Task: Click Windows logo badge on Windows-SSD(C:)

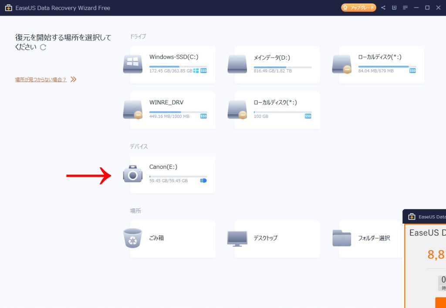Action: [196, 71]
